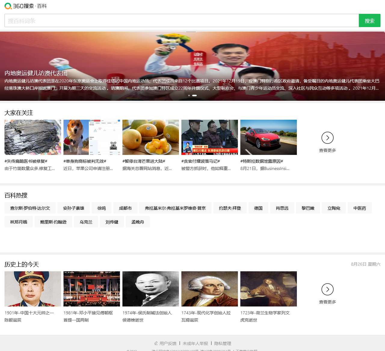Open #暂停台湾芒果进大陆# topic link

[144, 161]
